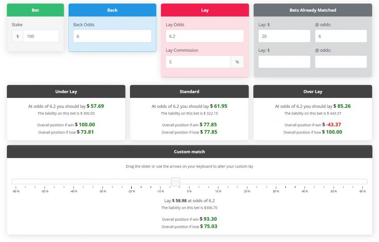Click the dollar sign prefix beside Stake
Screen dimensions: 379x242
pos(17,36)
